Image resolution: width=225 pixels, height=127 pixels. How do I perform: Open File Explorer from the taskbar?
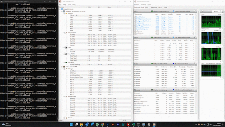(82, 124)
